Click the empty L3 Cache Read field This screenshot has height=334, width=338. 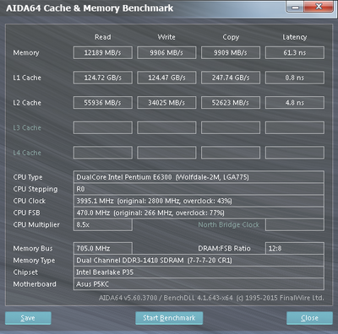point(103,127)
